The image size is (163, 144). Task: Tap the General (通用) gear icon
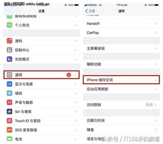9,75
